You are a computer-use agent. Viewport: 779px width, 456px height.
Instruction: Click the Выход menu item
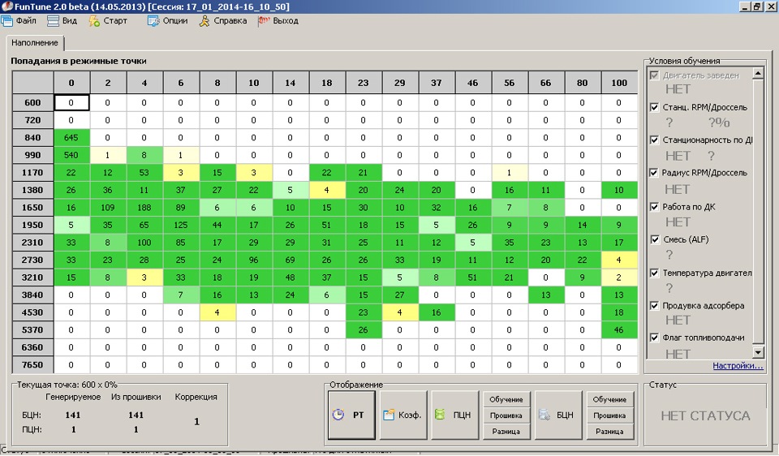[278, 21]
